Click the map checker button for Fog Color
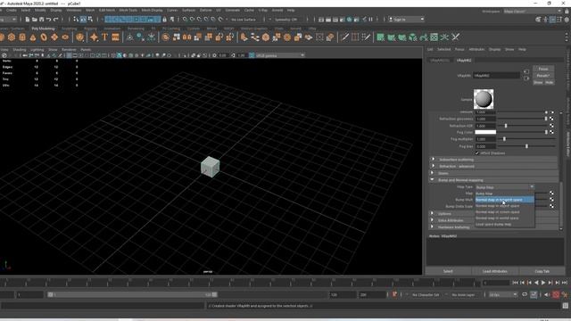571x321 pixels. click(551, 132)
